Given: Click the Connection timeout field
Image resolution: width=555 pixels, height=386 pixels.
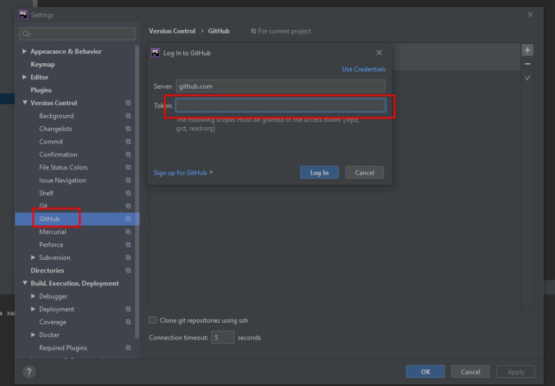Looking at the screenshot, I should click(223, 338).
